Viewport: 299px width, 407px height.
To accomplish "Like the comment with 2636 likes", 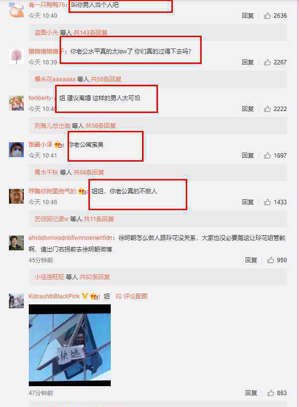I will click(267, 16).
